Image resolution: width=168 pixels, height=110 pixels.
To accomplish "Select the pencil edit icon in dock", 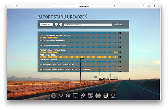I will point(83,95).
